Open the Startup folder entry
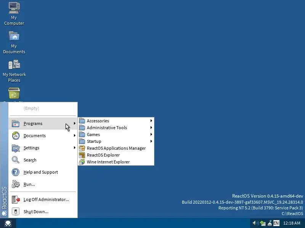This screenshot has width=305, height=228. click(116, 141)
